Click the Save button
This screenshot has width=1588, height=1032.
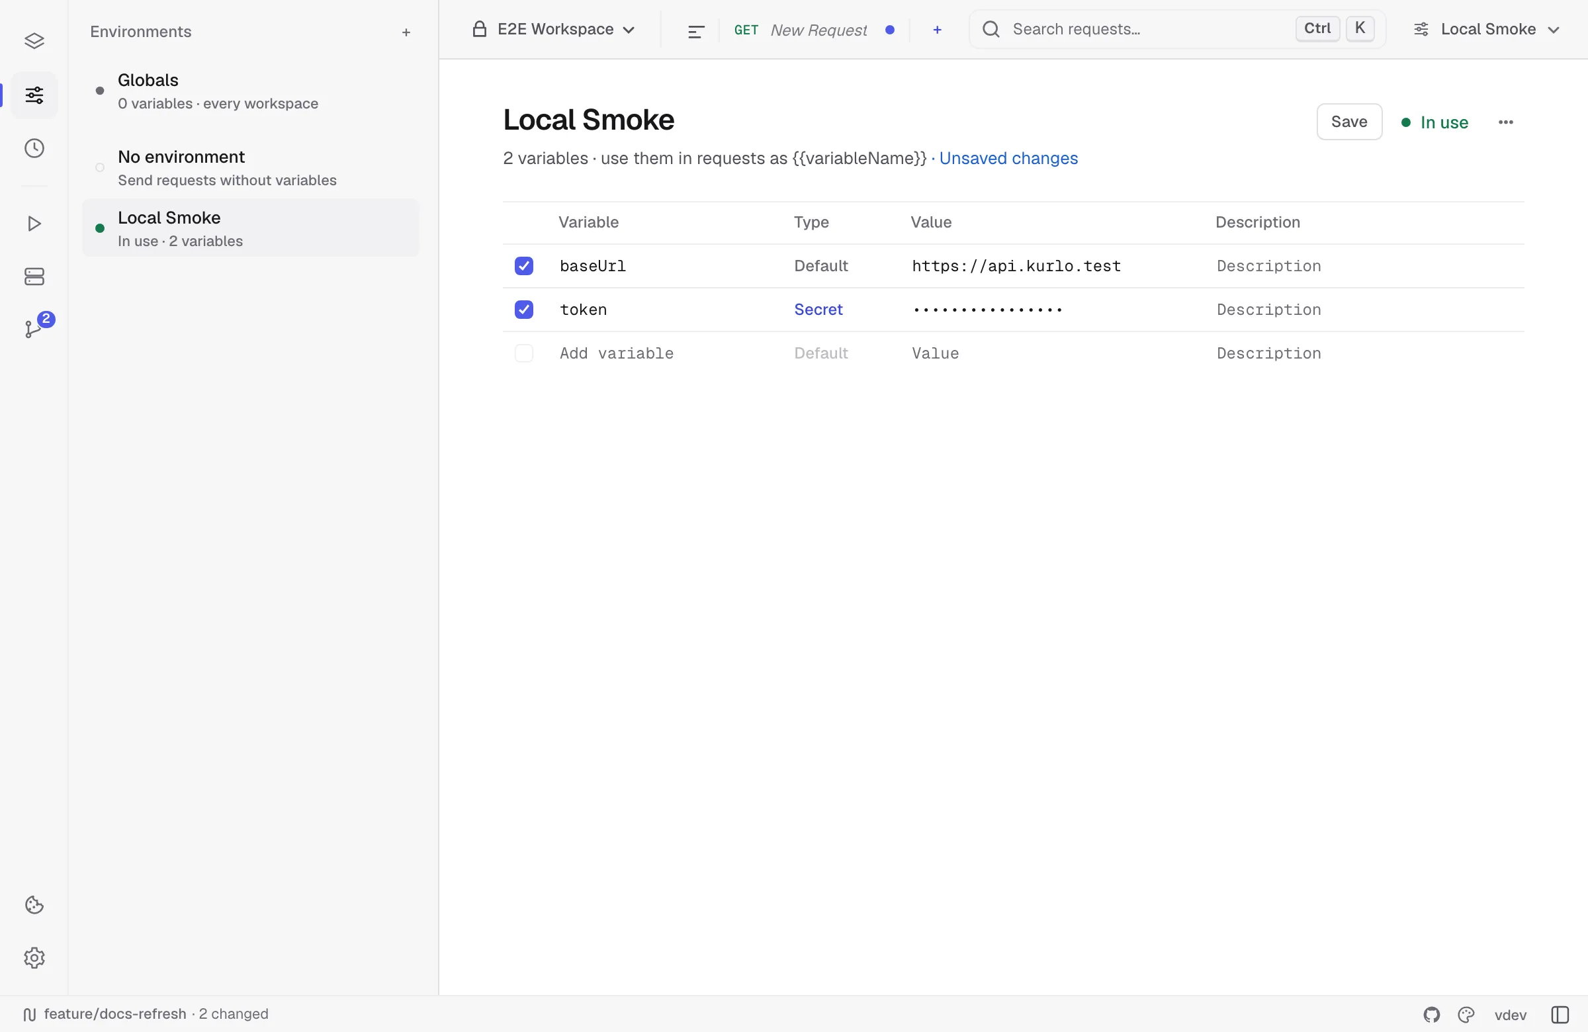1348,122
